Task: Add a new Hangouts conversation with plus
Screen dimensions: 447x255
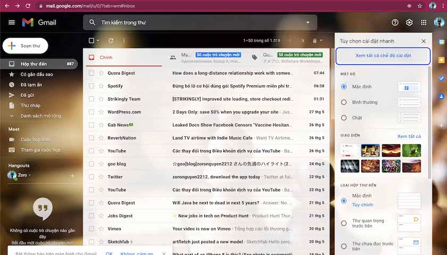Action: point(73,176)
